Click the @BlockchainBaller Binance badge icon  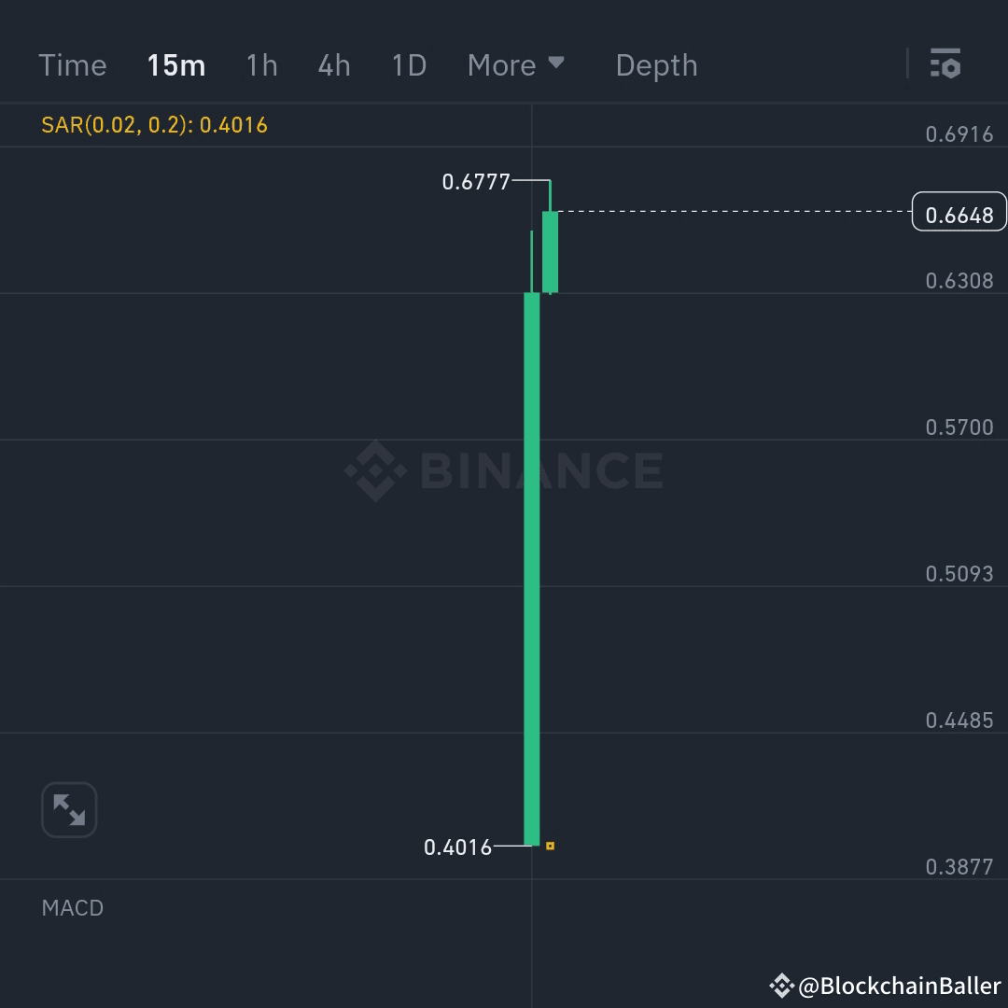782,985
